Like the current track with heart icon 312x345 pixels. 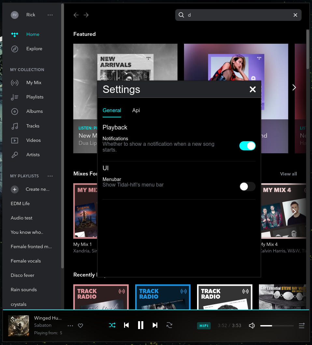tap(81, 325)
